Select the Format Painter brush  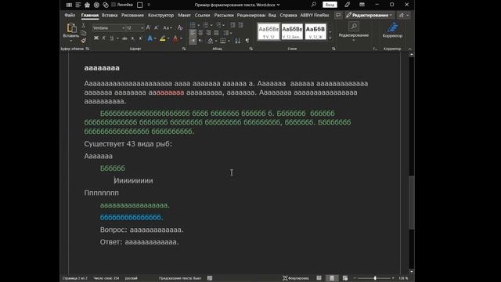(x=84, y=41)
